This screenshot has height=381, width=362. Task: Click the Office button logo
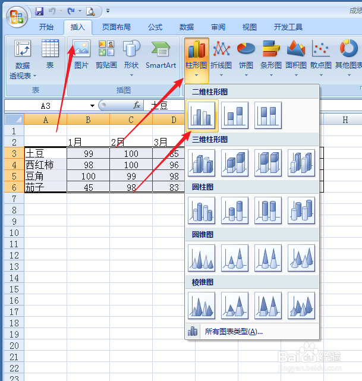(x=17, y=17)
